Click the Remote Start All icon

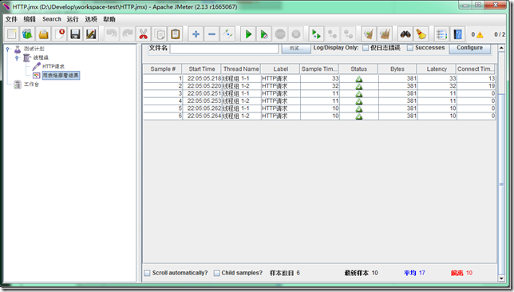[316, 34]
